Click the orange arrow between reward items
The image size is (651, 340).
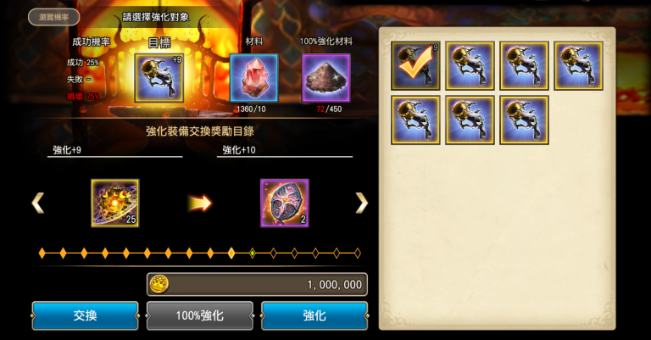(x=200, y=203)
